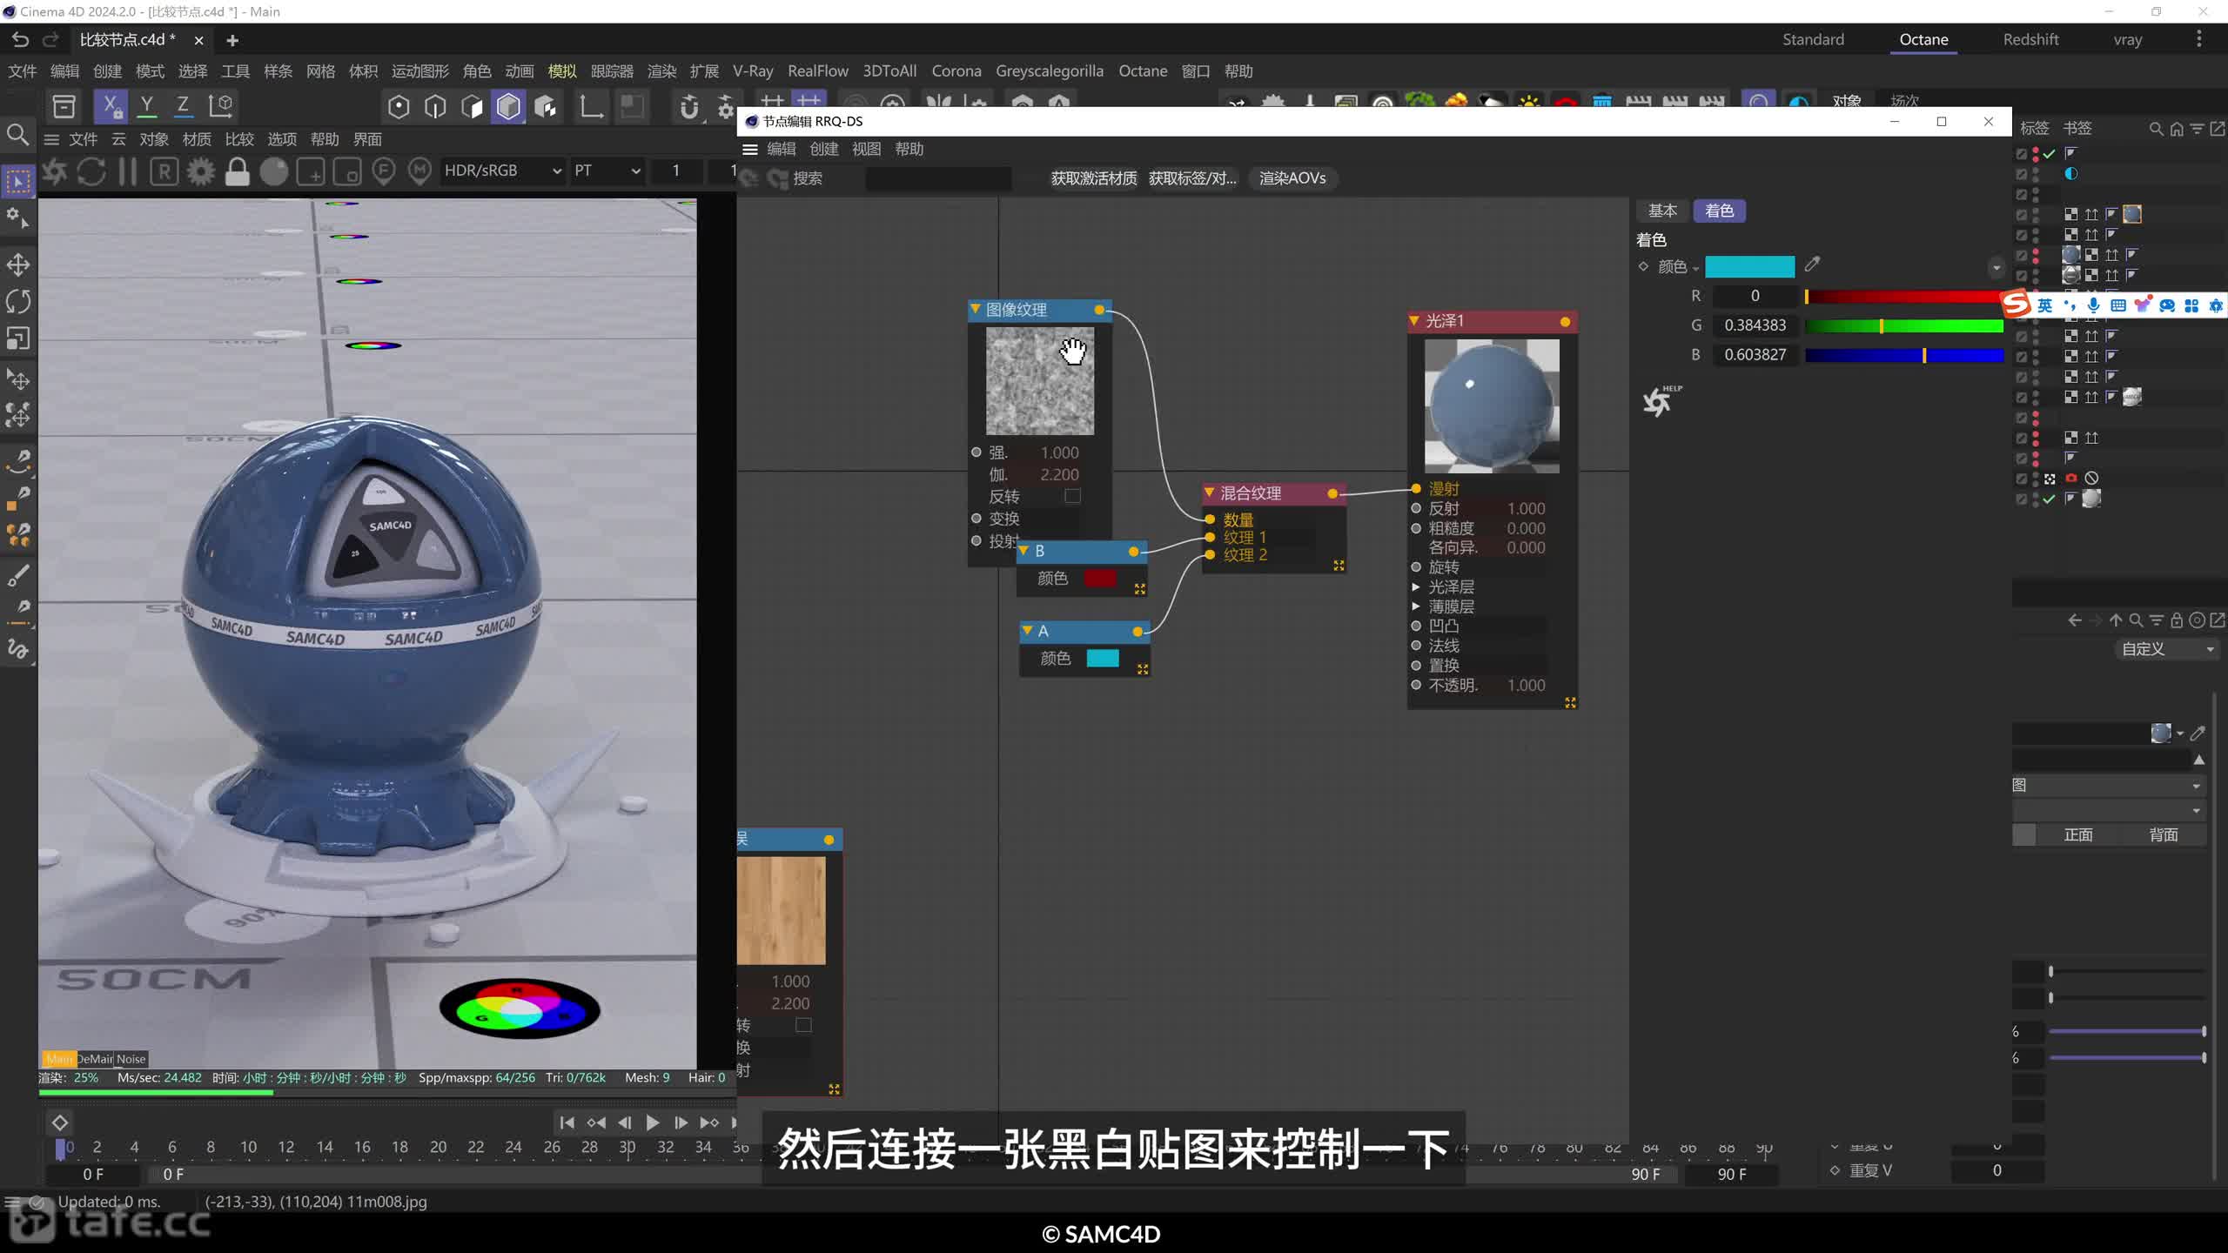Click the redo arrow icon
Viewport: 2228px width, 1253px height.
[x=51, y=39]
